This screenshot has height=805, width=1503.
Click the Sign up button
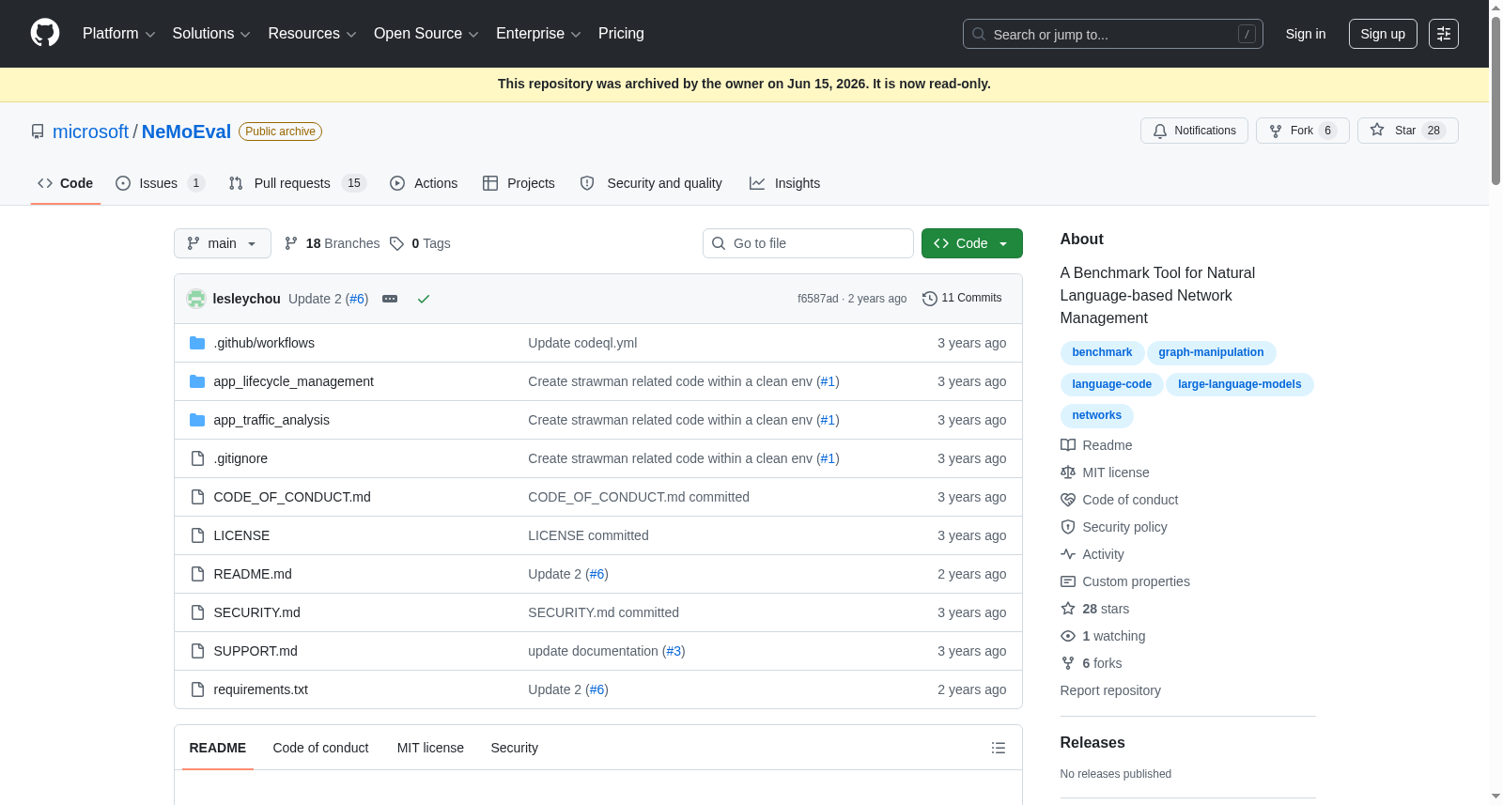[x=1383, y=34]
